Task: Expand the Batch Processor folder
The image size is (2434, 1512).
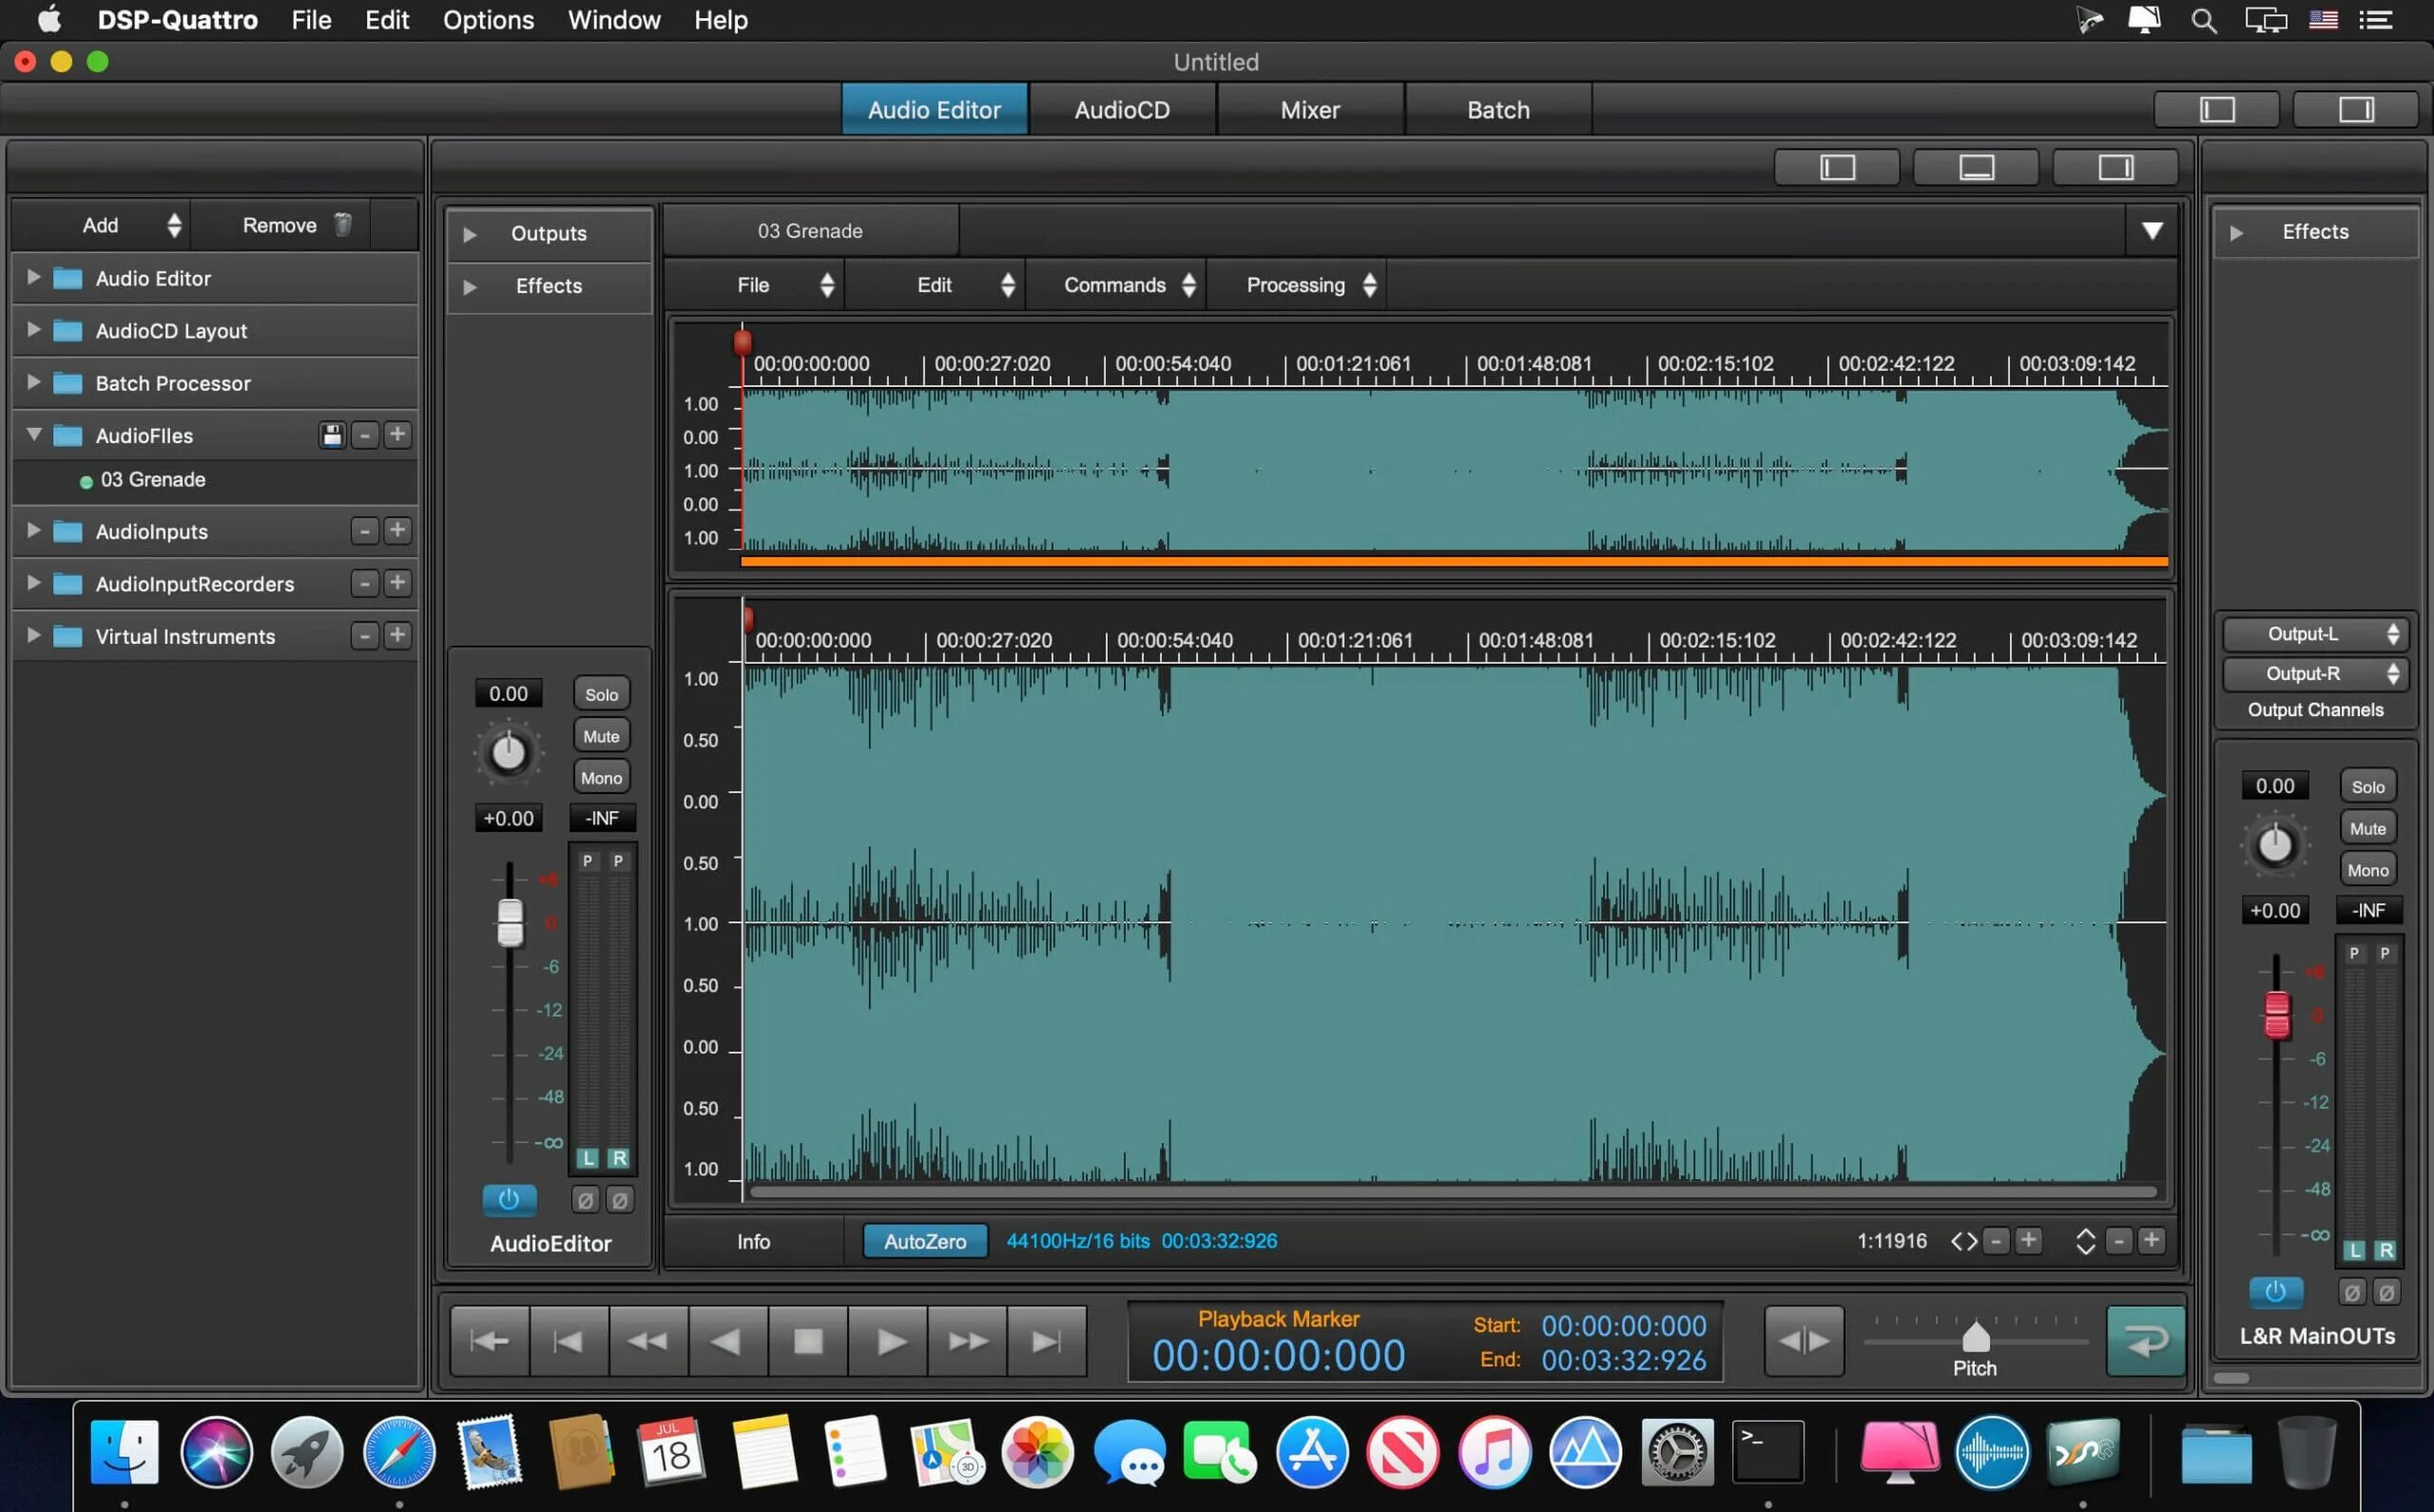Action: [x=34, y=382]
